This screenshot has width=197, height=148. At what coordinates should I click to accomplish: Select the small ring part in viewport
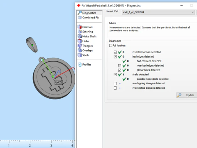tap(32, 45)
